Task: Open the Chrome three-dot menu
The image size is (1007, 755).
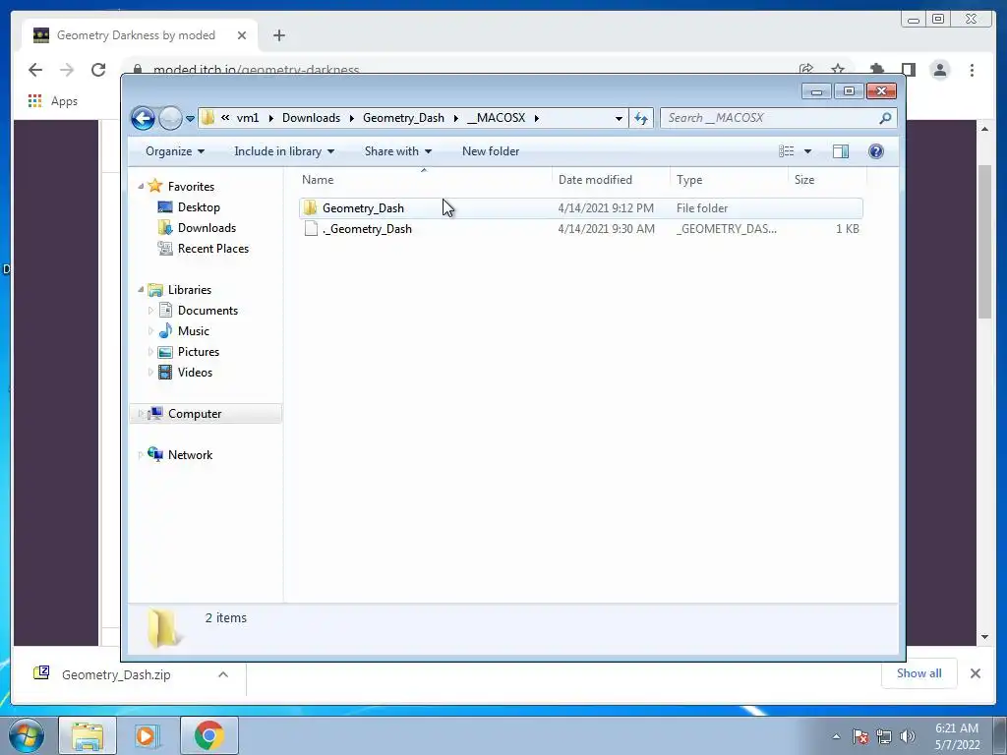Action: coord(972,70)
